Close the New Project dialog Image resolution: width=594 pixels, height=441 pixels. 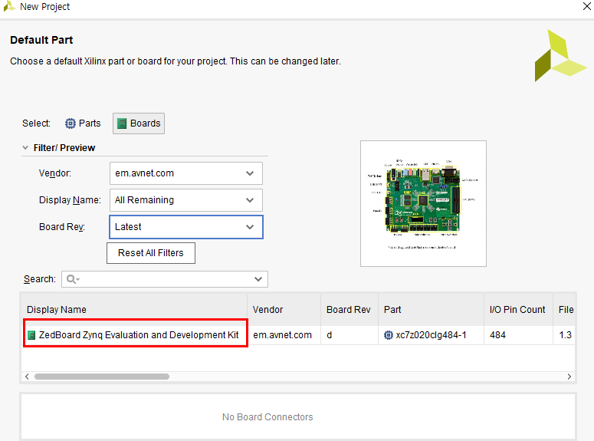pyautogui.click(x=587, y=6)
